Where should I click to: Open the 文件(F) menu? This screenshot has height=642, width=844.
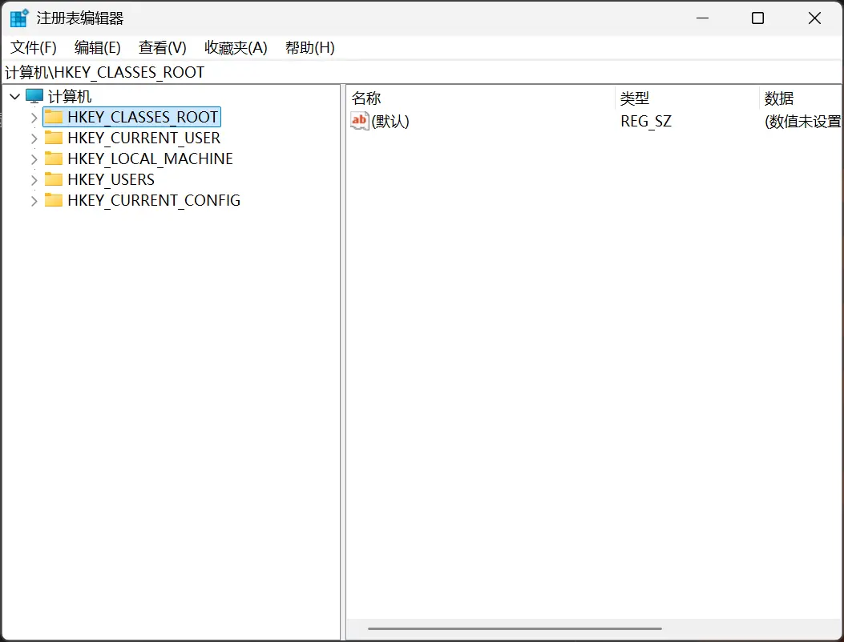click(x=32, y=47)
